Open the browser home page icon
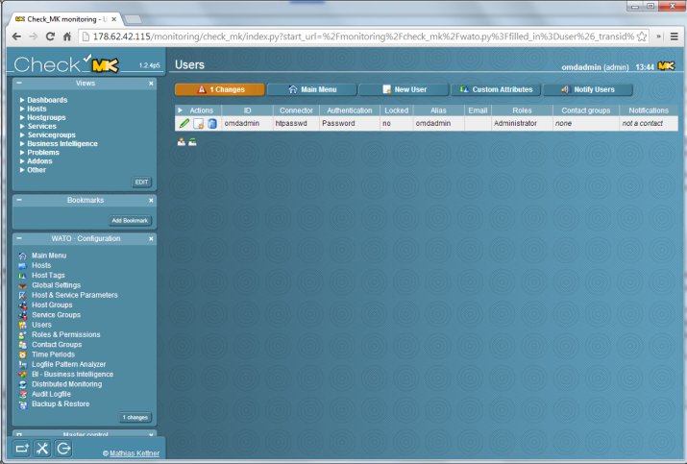The width and height of the screenshot is (687, 464). tap(67, 37)
